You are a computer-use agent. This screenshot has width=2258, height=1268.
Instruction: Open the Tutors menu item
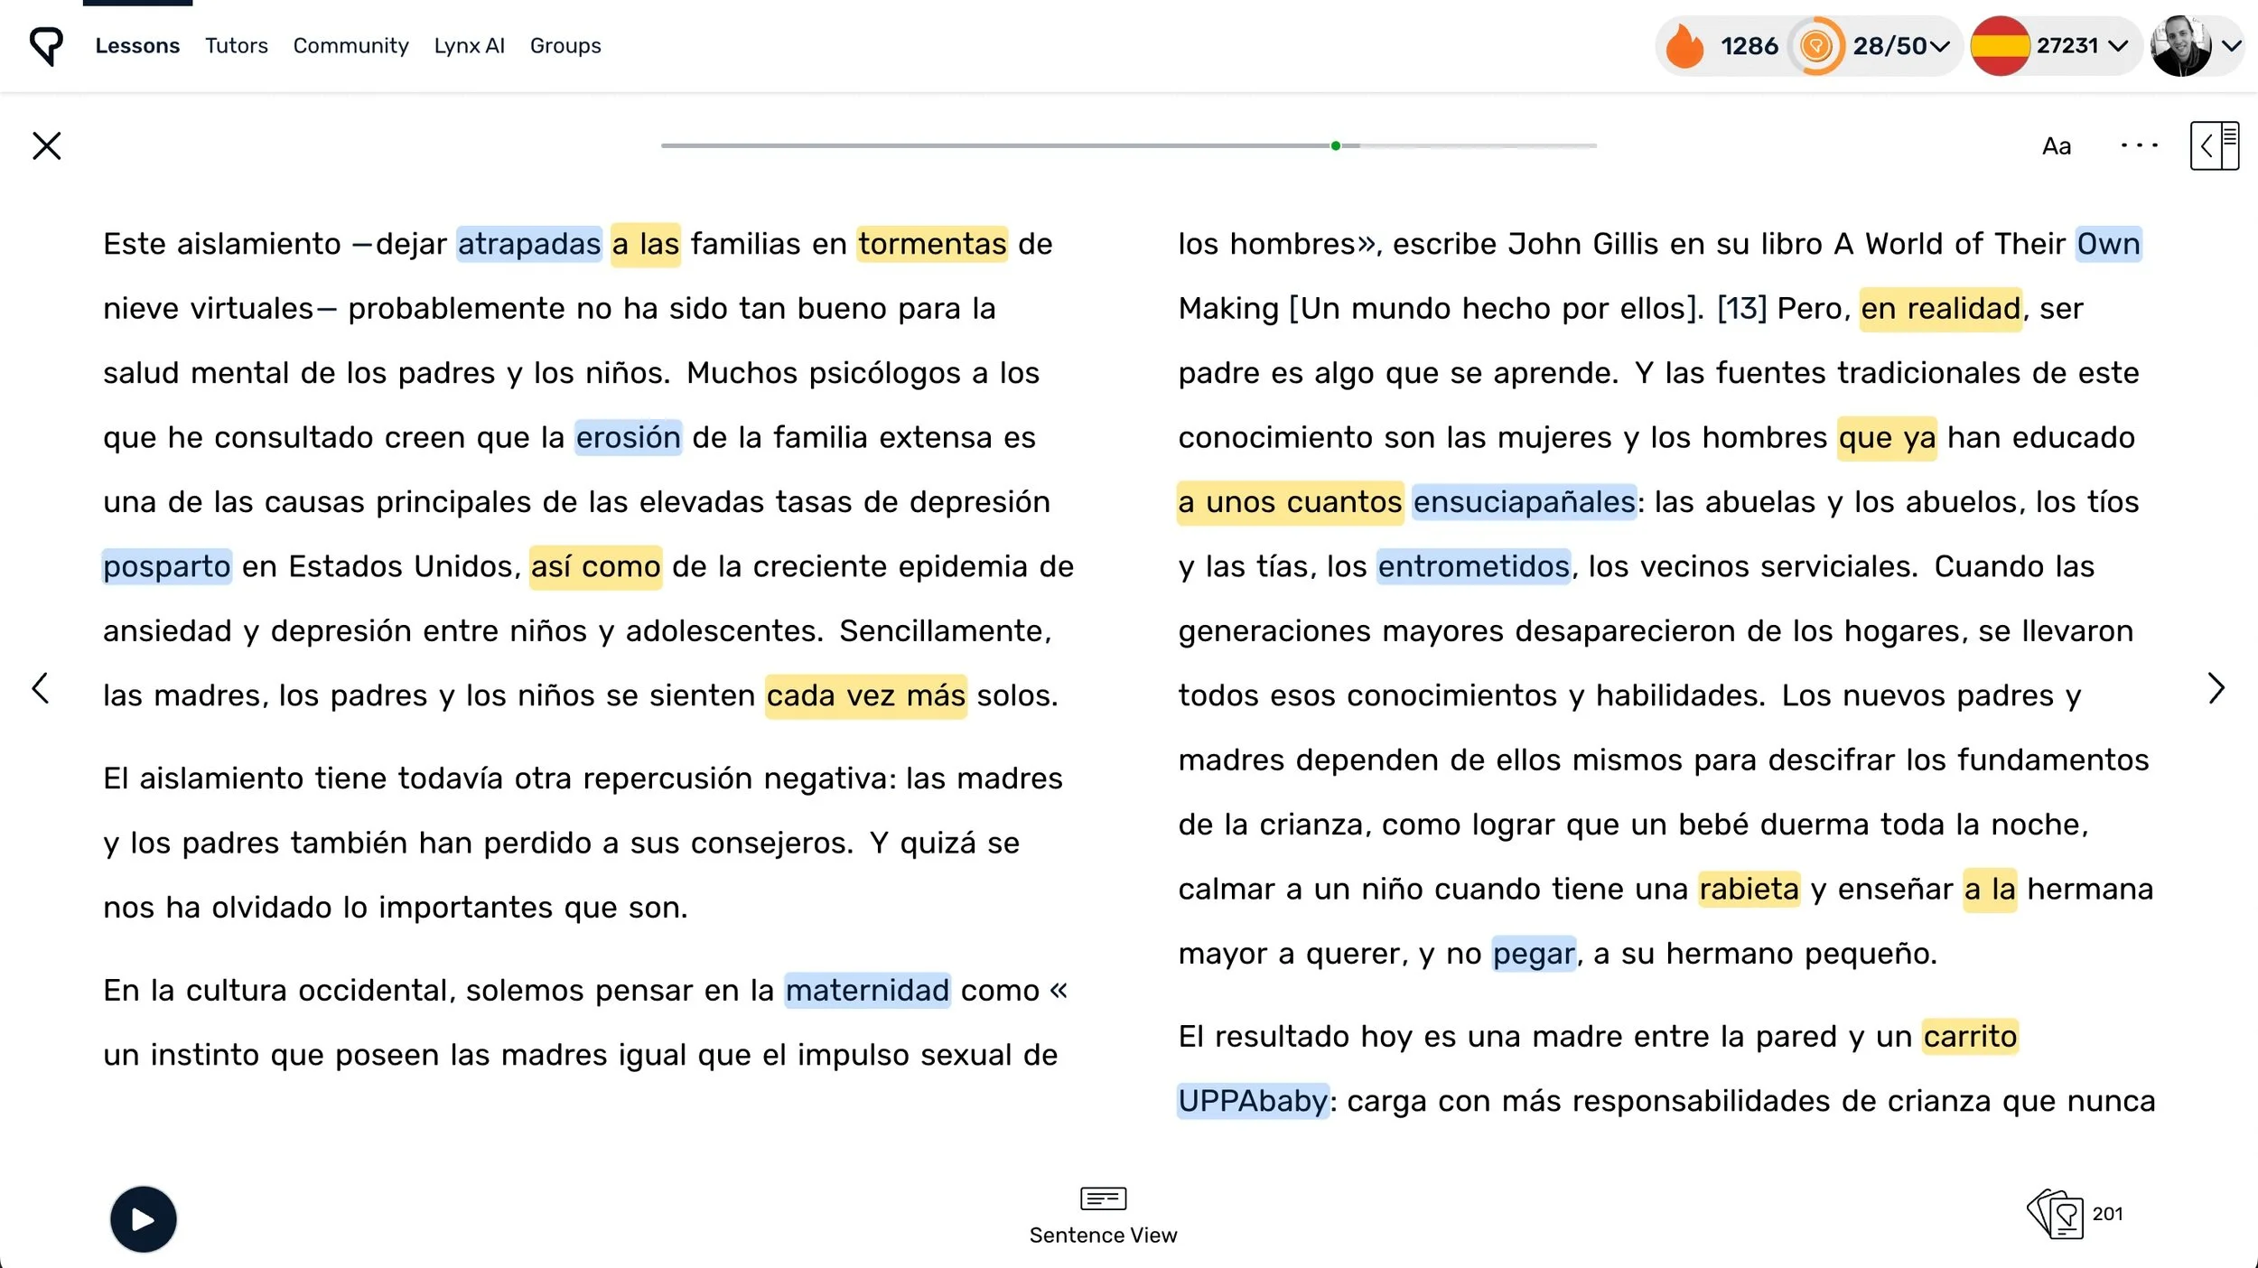tap(236, 46)
